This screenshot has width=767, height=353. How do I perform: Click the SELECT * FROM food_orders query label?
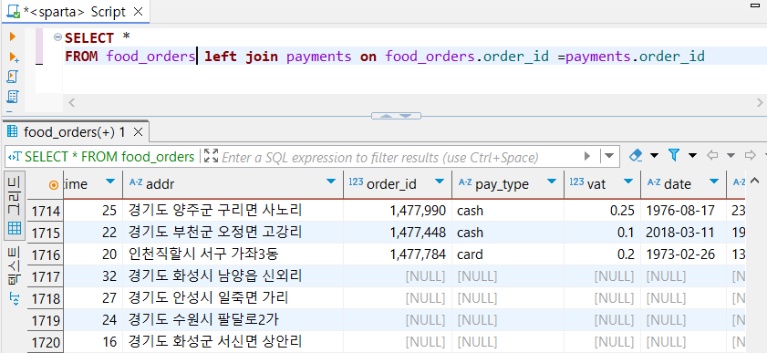pos(109,157)
